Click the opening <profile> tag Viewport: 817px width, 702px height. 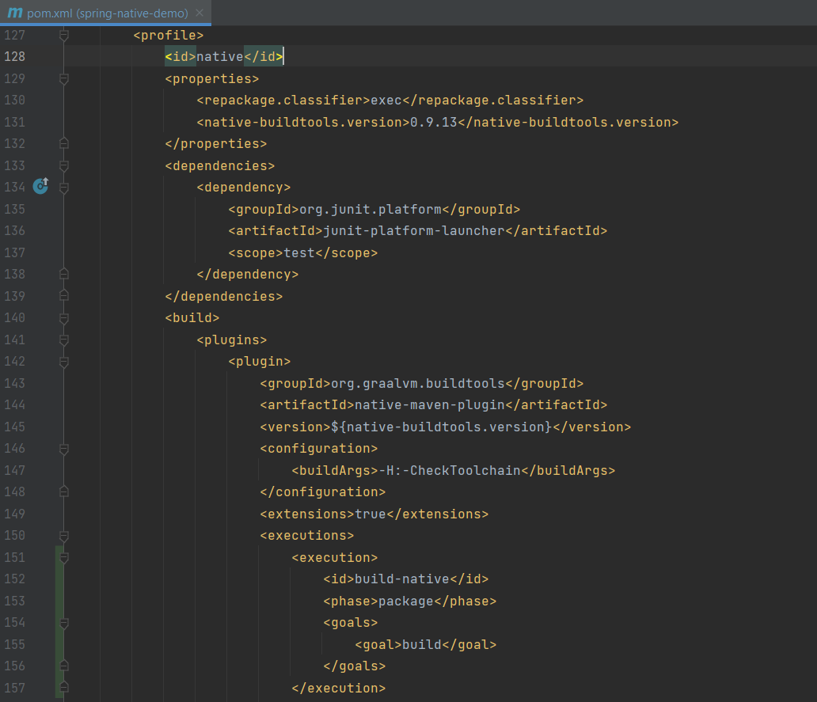(169, 36)
